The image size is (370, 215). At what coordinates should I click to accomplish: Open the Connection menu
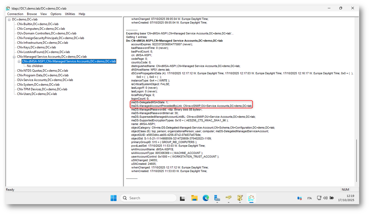coord(15,14)
